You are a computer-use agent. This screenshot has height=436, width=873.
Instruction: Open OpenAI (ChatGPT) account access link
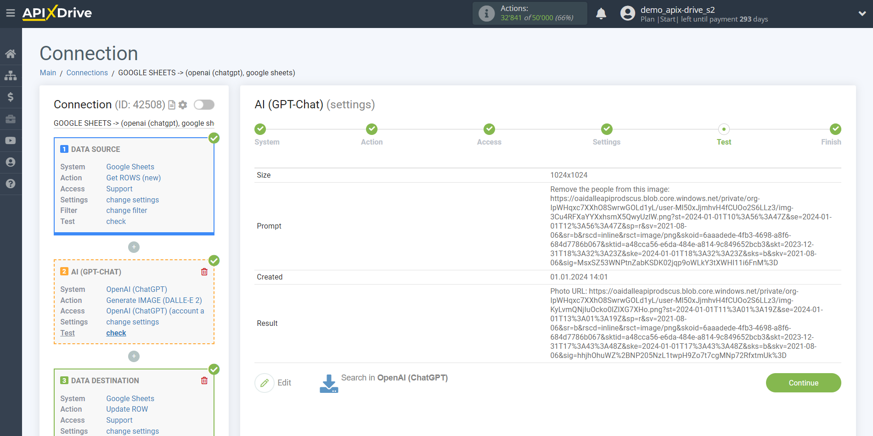click(155, 311)
